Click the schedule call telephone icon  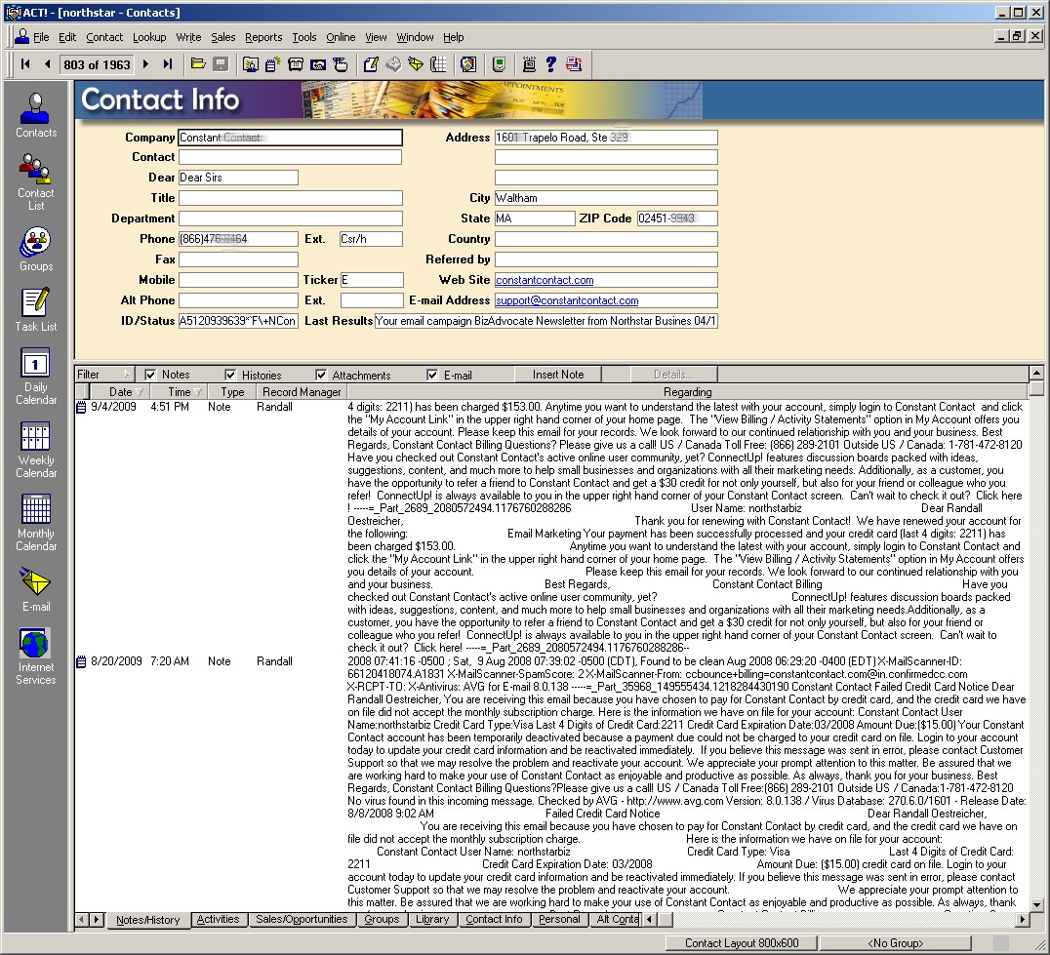click(296, 64)
